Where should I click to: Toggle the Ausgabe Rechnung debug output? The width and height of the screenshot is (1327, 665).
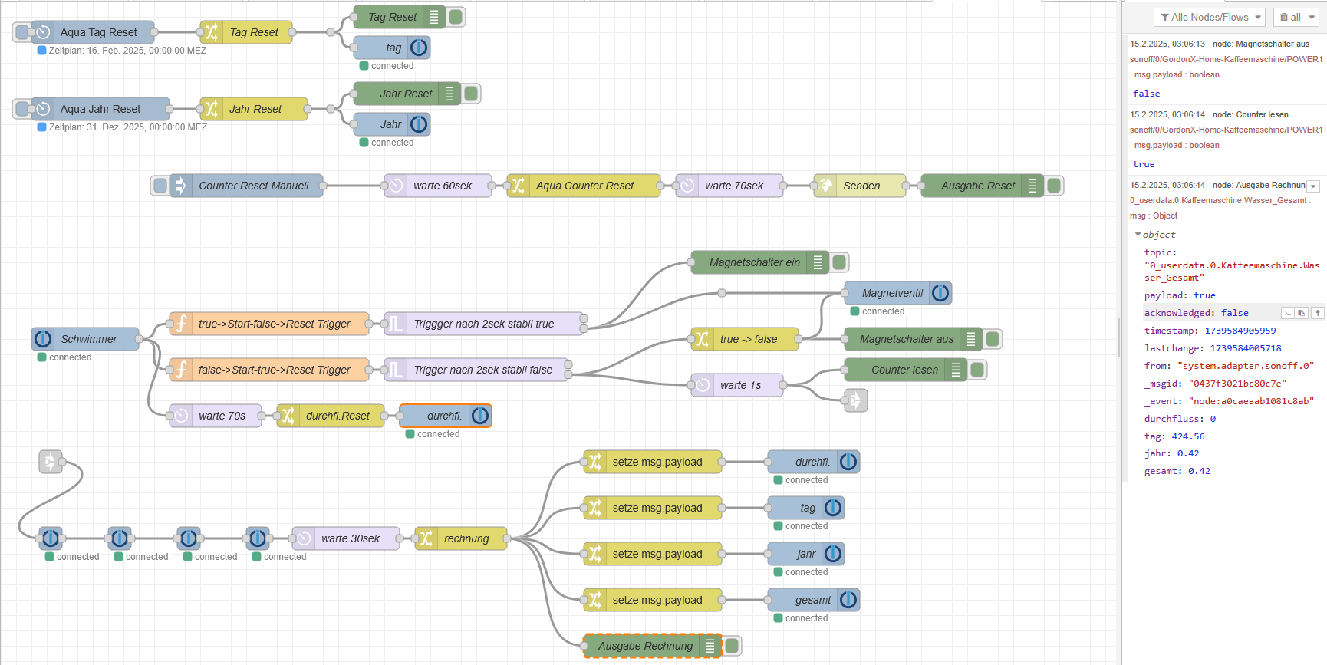pos(732,646)
